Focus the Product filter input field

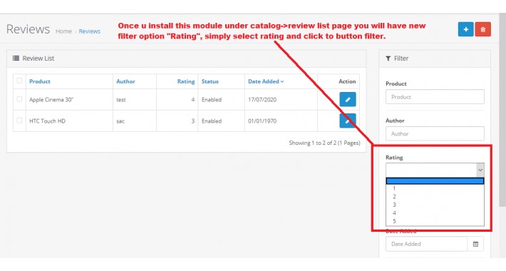(x=435, y=96)
